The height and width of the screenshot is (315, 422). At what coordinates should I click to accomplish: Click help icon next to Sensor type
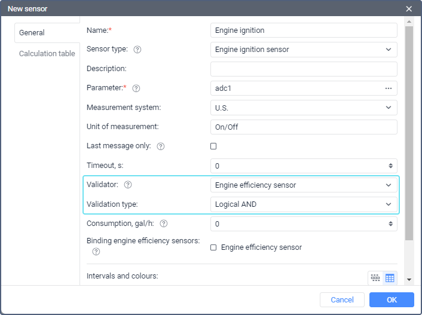click(x=137, y=50)
